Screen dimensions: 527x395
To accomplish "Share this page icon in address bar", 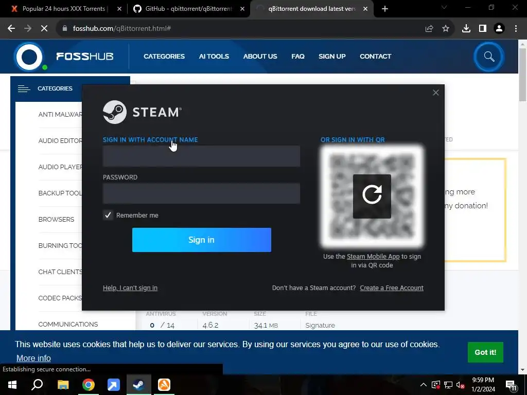I will 429,29.
